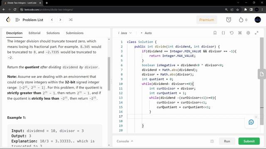This screenshot has width=266, height=149.
Task: Submit the solution
Action: [x=249, y=141]
